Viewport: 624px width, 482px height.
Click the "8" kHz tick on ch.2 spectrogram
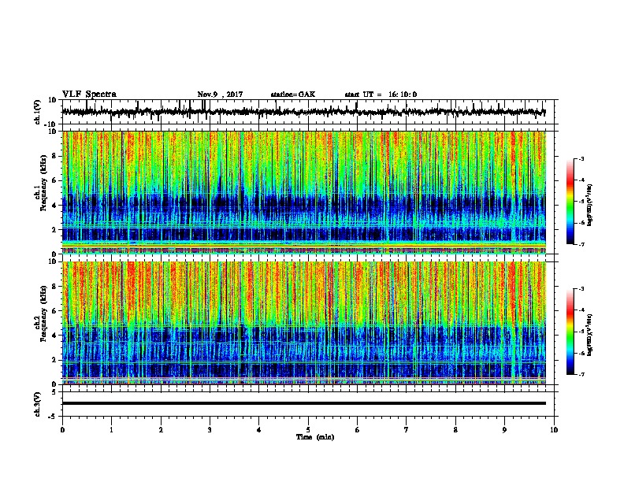tap(54, 287)
